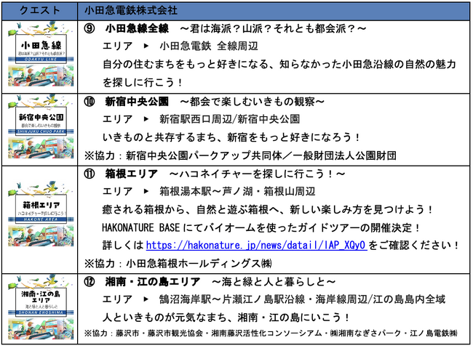Click area text '小田急電鉄 全線周辺'
Screen dimensions: 473x348
[x=209, y=46]
